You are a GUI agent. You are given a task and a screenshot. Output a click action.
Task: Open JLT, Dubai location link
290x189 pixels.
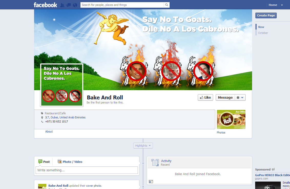[65, 117]
